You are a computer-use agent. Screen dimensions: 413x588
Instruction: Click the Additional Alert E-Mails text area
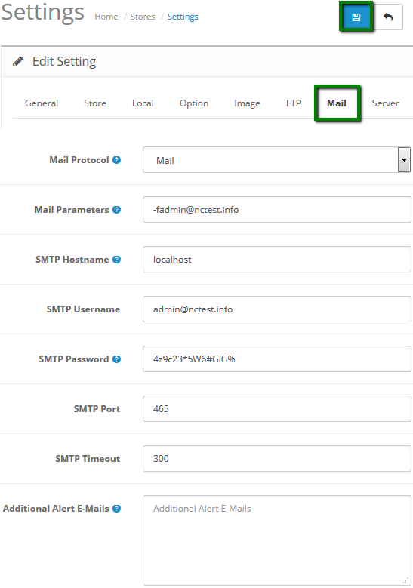277,540
